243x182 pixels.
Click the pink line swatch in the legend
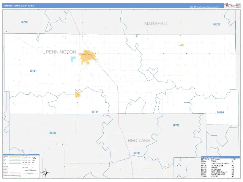pyautogui.click(x=15, y=174)
